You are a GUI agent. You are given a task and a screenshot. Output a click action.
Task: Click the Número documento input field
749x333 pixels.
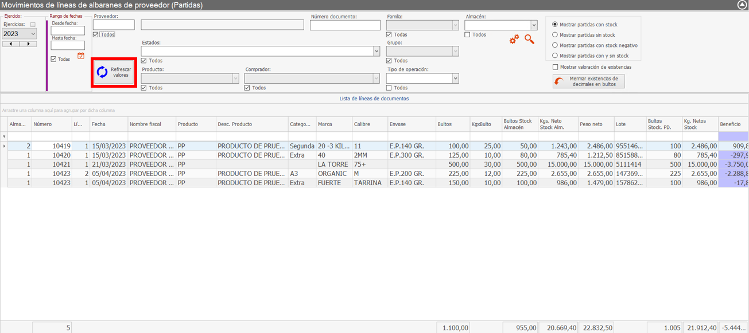345,25
